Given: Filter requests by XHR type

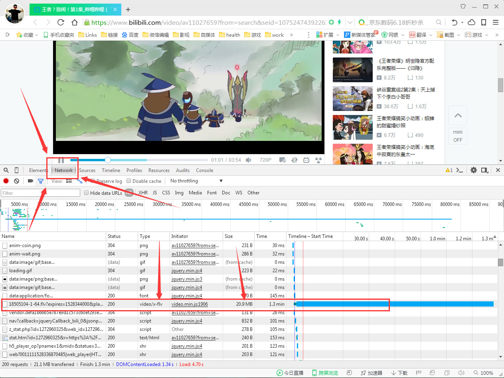Looking at the screenshot, I should 143,193.
